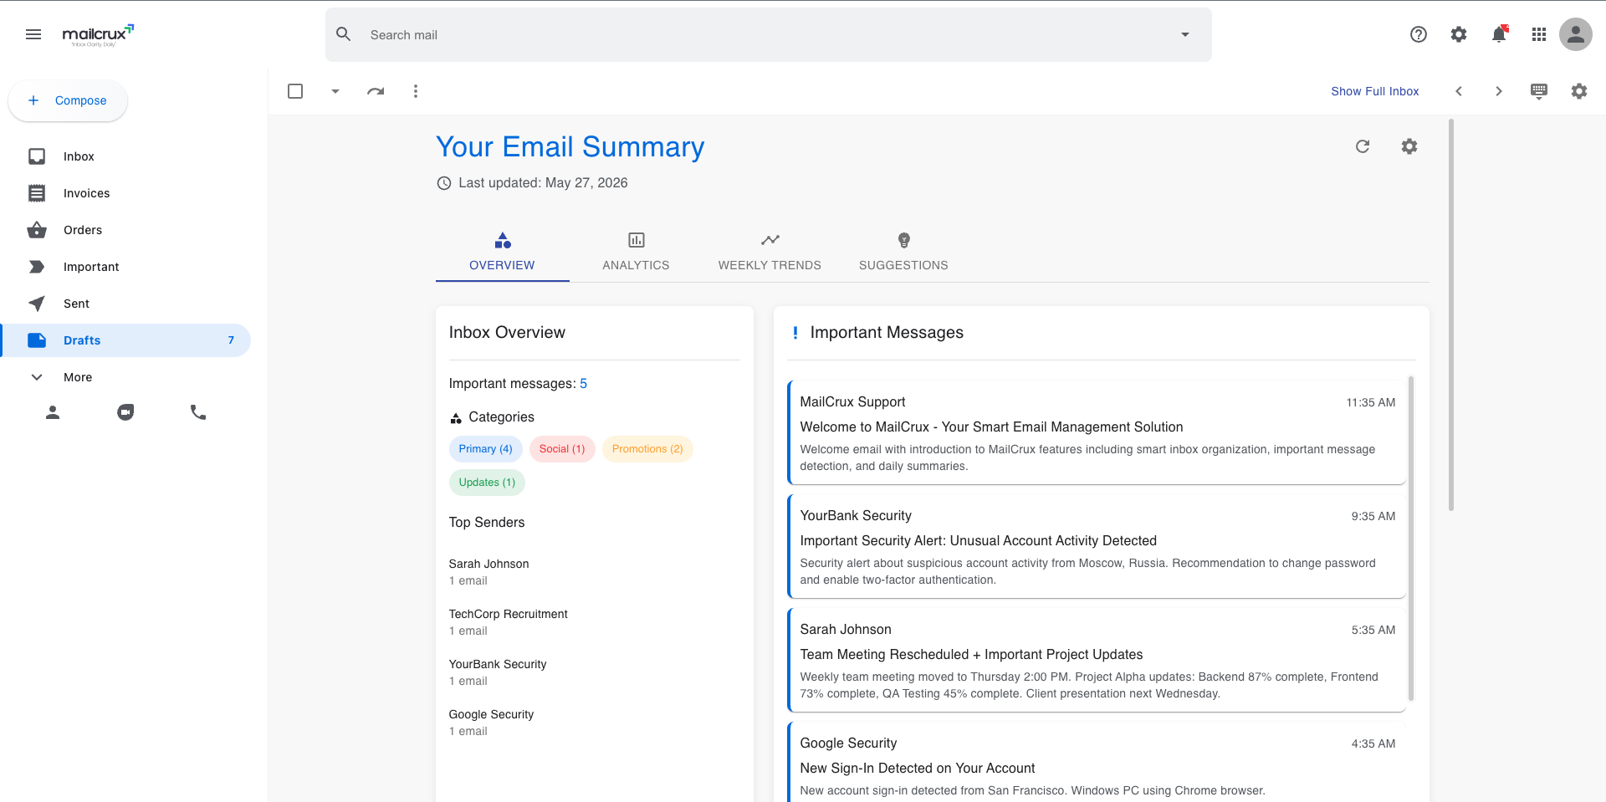Image resolution: width=1606 pixels, height=802 pixels.
Task: Click the Compose button
Action: pos(68,100)
